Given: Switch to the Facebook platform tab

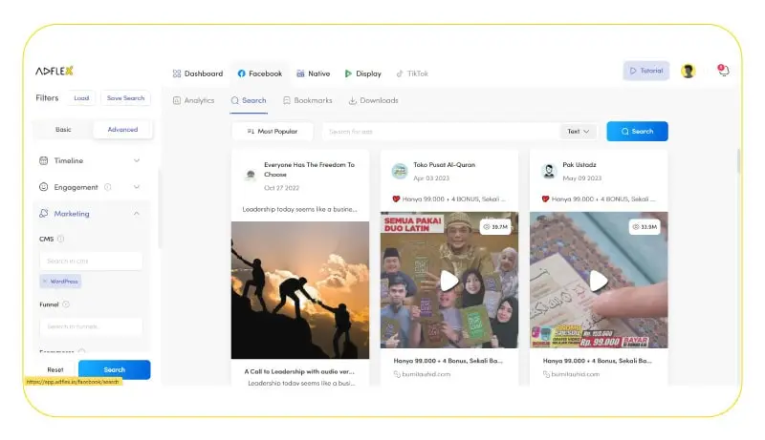Looking at the screenshot, I should click(x=259, y=73).
